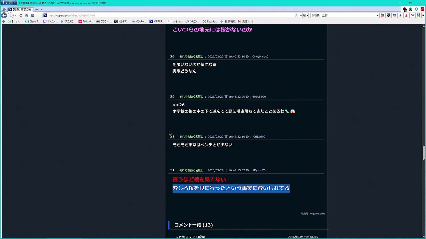Open the 拡張機能 bookmark
Screen dimensions: 426x239
tap(228, 21)
